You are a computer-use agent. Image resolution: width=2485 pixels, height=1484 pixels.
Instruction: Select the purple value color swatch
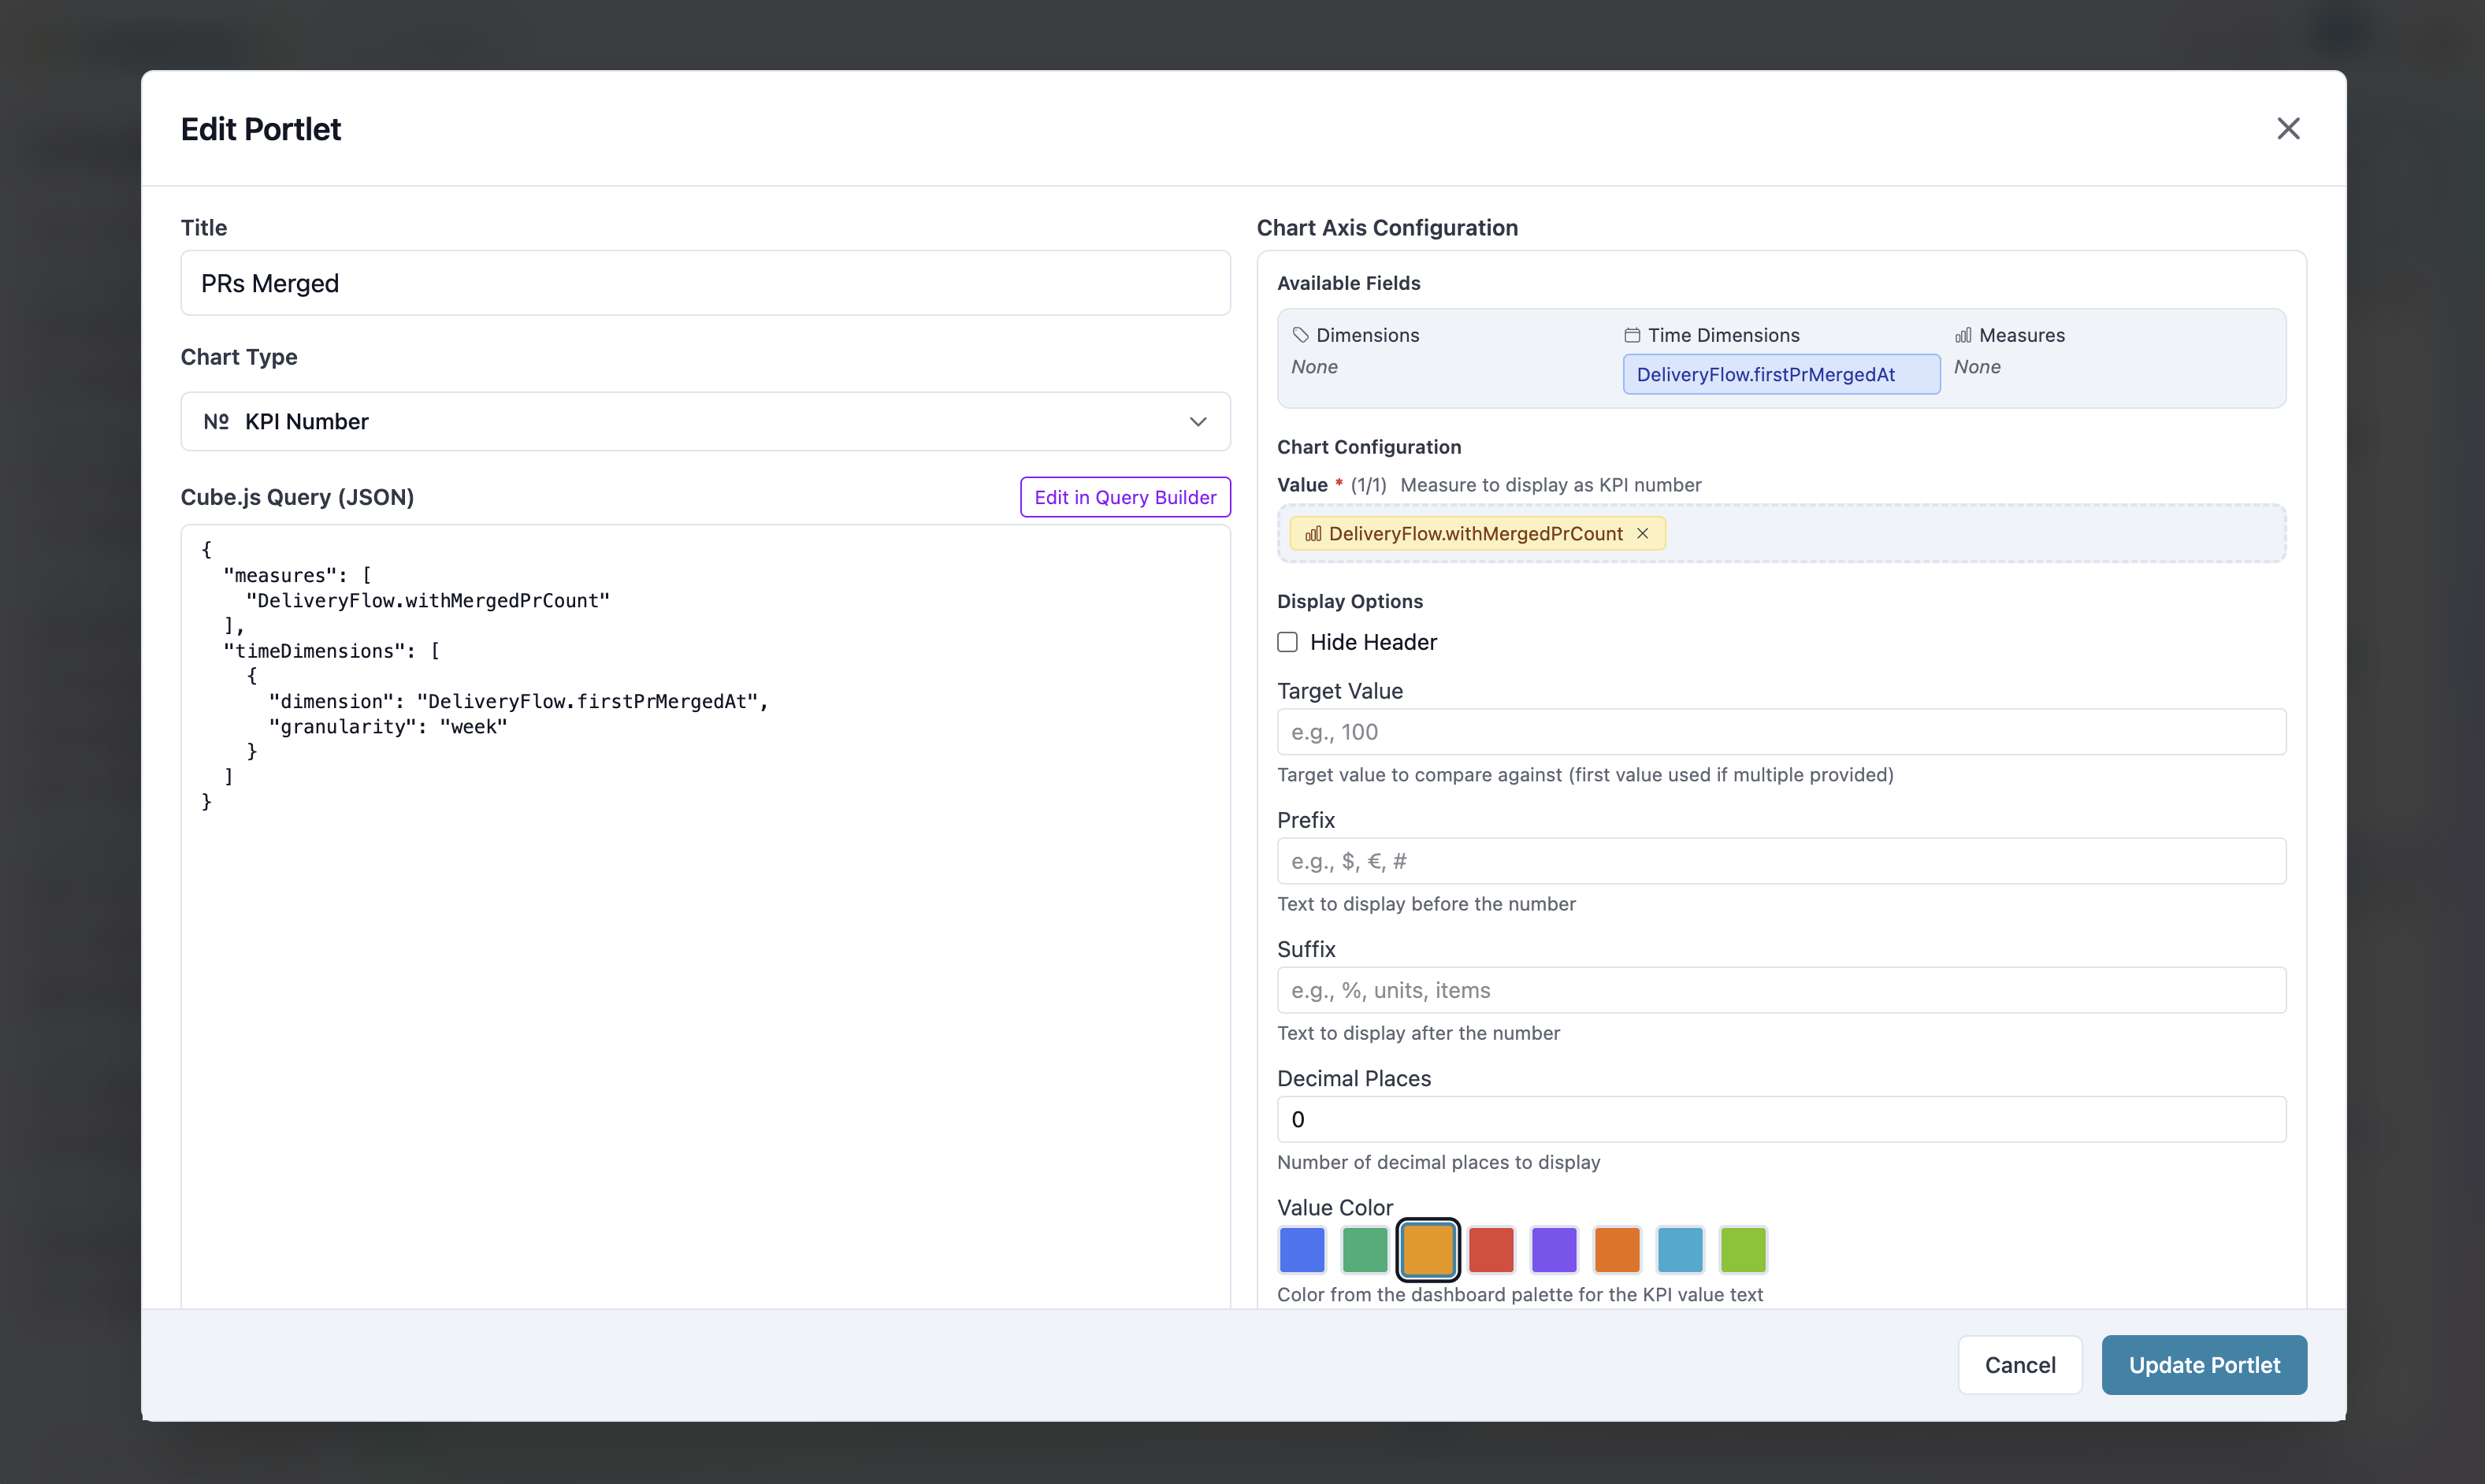click(1553, 1250)
